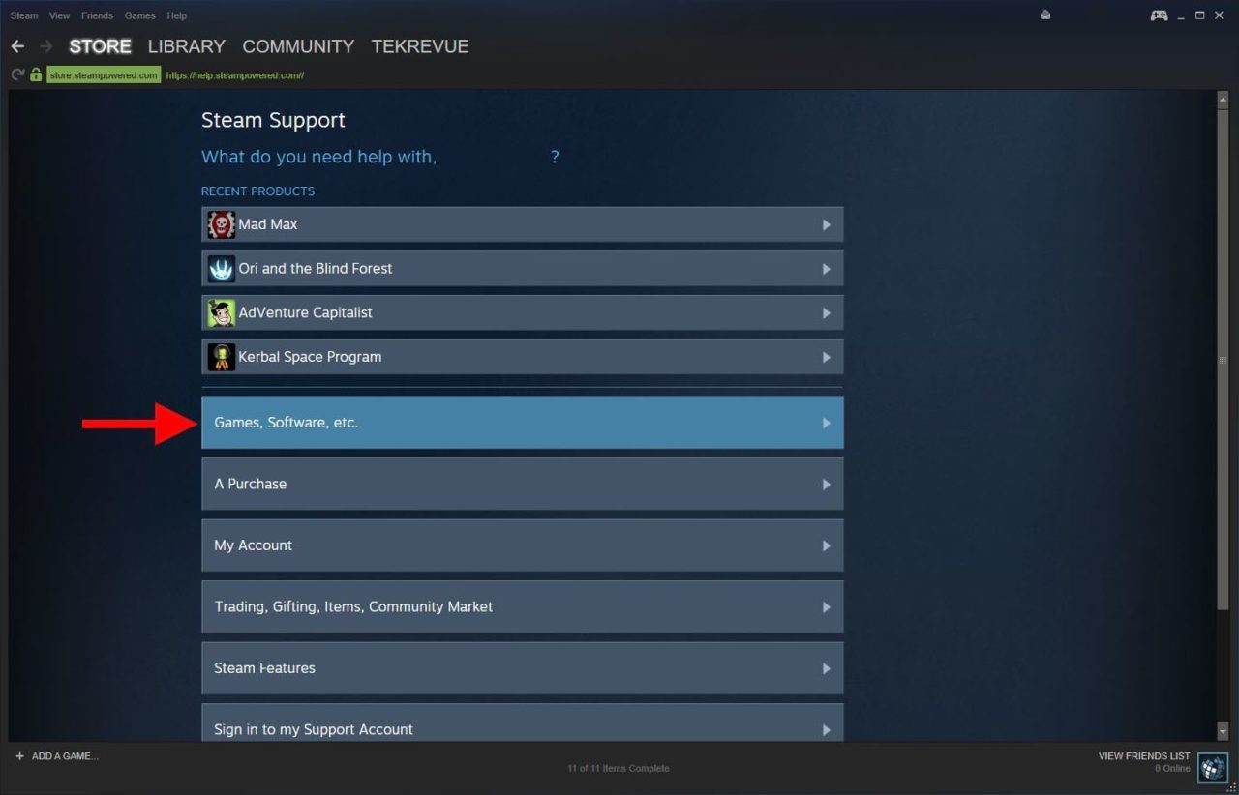Select the Steam Features support category
1239x795 pixels.
pyautogui.click(x=522, y=668)
